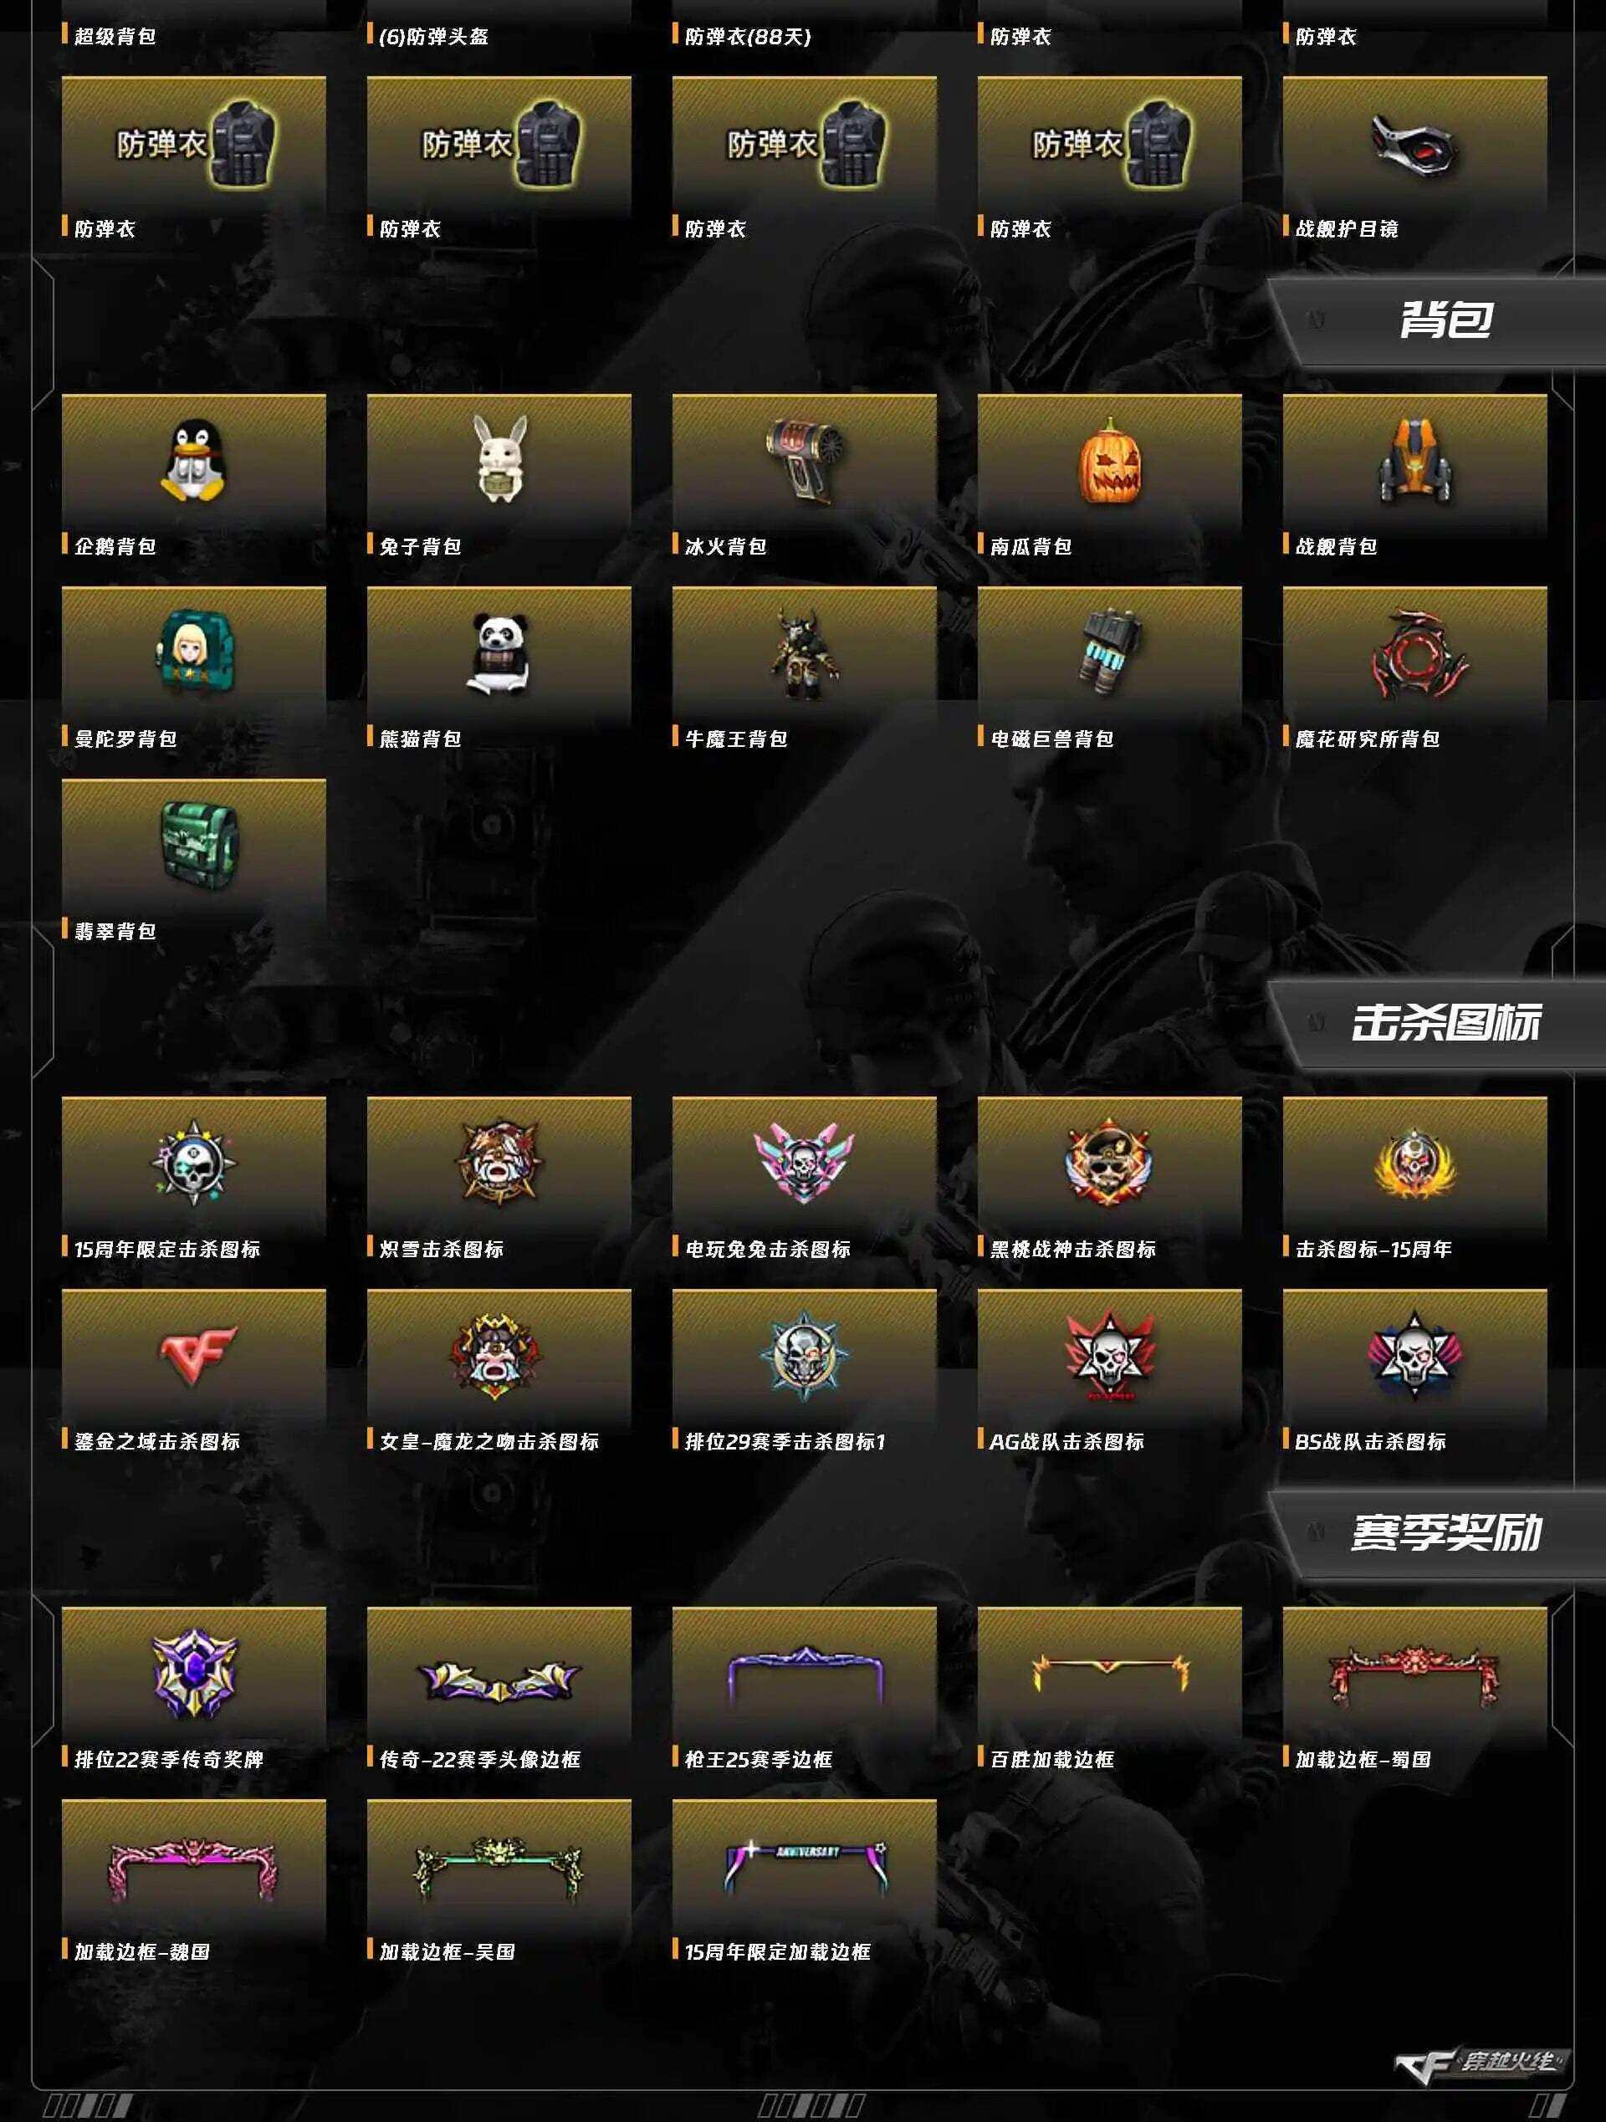The image size is (1606, 2122).
Task: Select the 排位22赛季传奇奖牌 medal thumbnail
Action: click(194, 1674)
